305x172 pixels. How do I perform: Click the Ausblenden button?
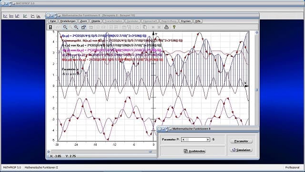coord(194,151)
